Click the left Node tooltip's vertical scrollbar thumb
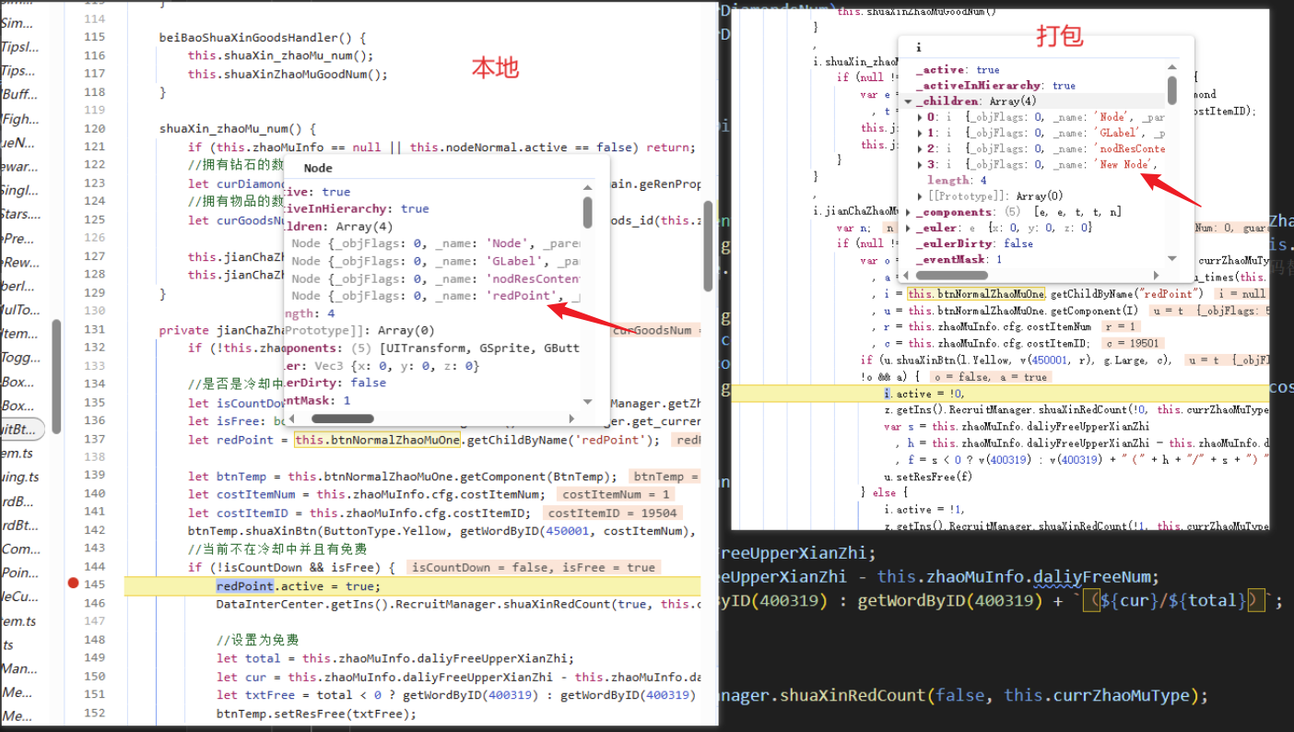This screenshot has height=732, width=1294. tap(587, 211)
